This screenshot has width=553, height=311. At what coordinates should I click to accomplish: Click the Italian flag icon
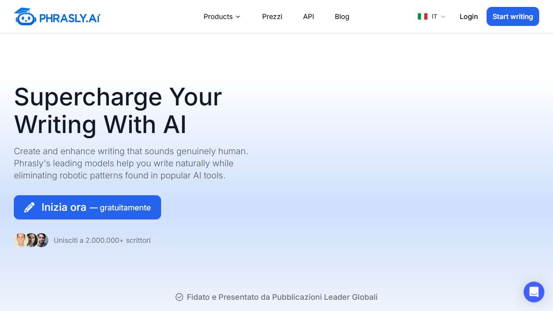[423, 16]
